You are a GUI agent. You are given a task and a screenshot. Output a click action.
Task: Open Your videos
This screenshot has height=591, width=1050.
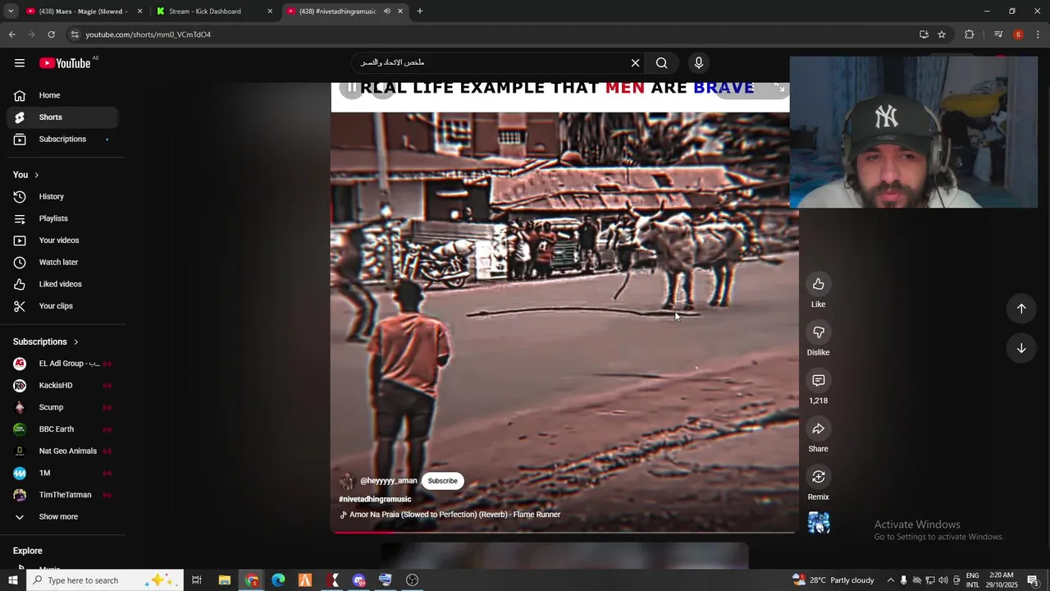coord(62,241)
